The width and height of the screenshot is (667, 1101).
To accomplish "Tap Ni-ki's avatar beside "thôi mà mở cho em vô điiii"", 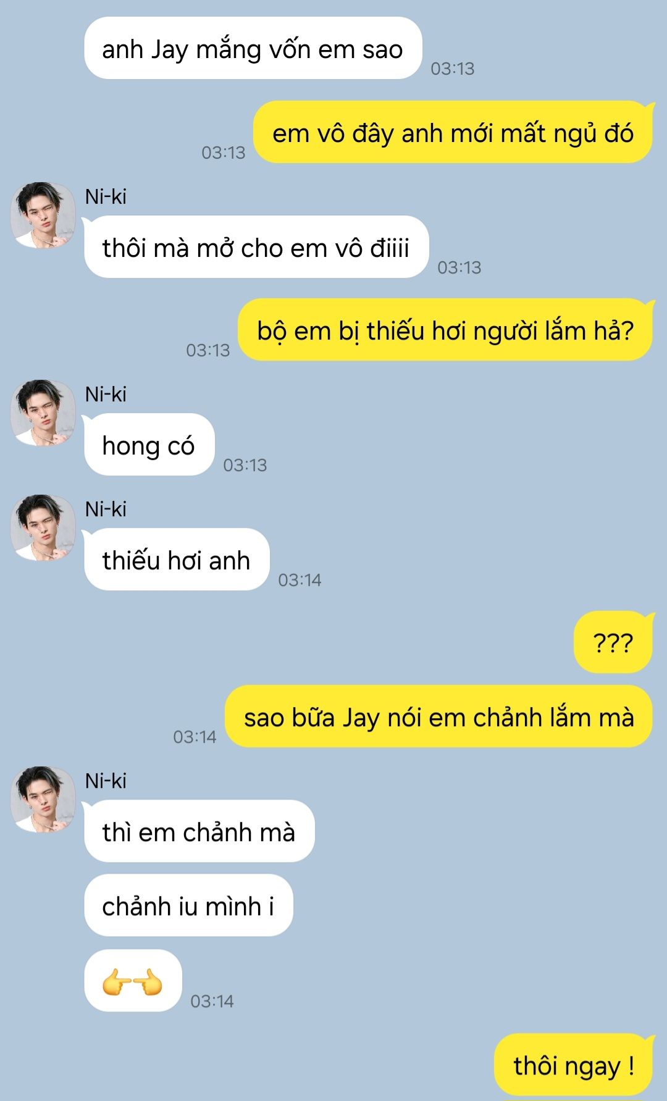I will pyautogui.click(x=43, y=215).
